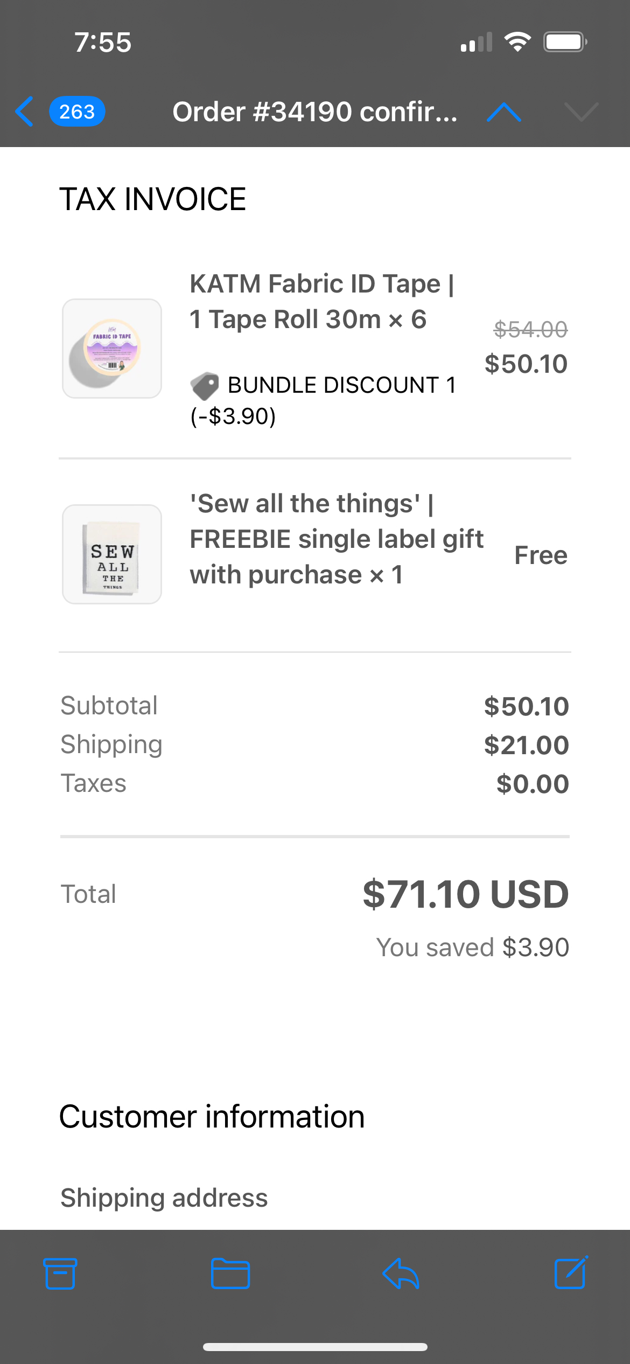Reply using the reply arrow icon
This screenshot has width=630, height=1364.
click(x=401, y=1273)
